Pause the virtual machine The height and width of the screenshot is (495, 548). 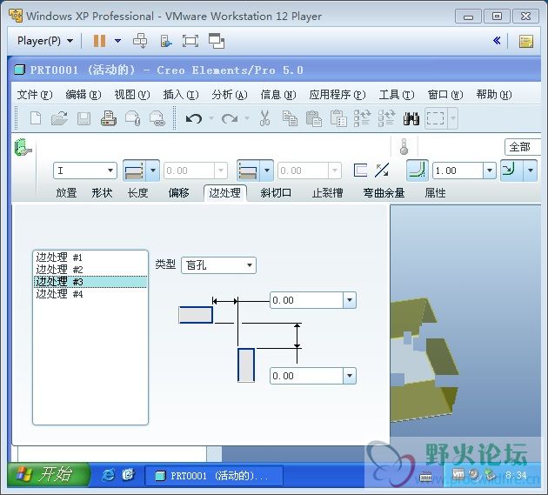click(99, 41)
